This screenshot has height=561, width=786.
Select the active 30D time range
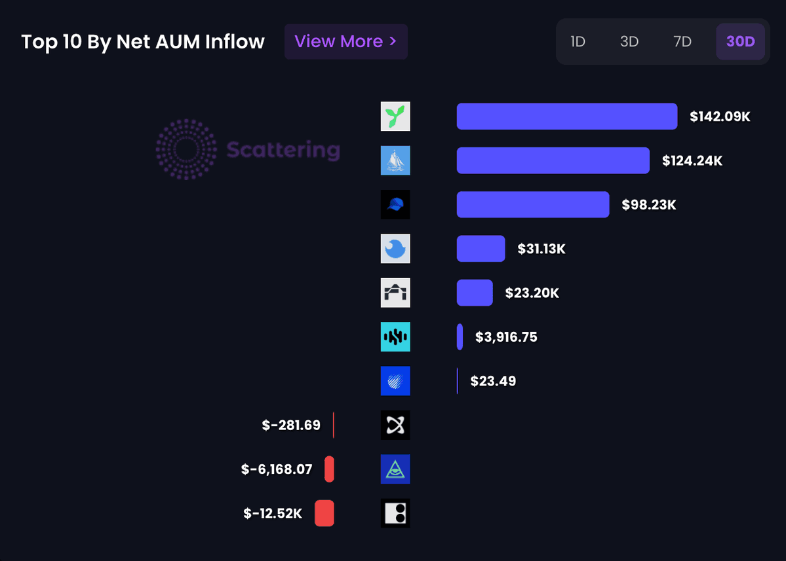(740, 42)
